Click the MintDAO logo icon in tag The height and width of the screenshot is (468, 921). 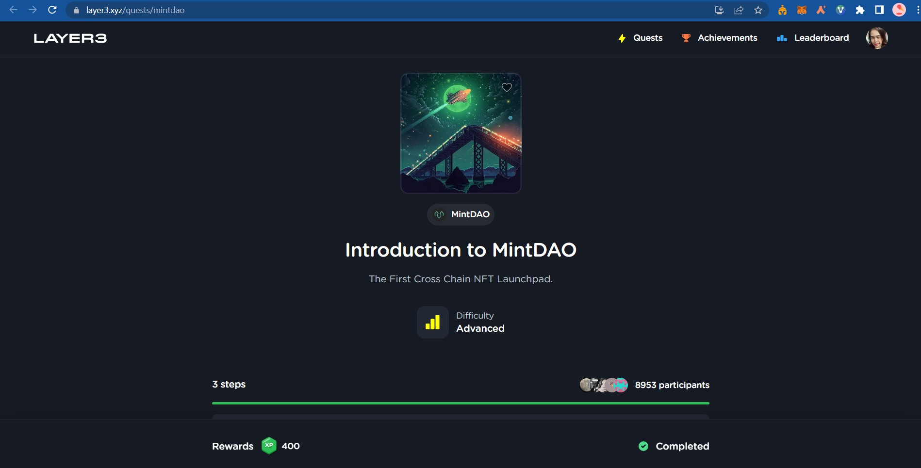(x=439, y=214)
